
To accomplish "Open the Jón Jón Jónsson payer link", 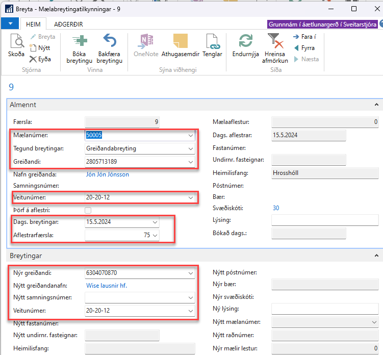I will coord(107,174).
